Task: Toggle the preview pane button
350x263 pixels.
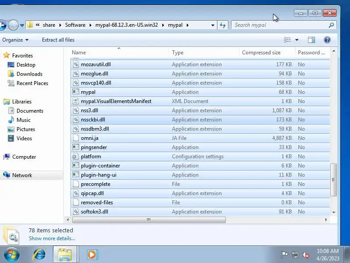Action: (x=311, y=40)
